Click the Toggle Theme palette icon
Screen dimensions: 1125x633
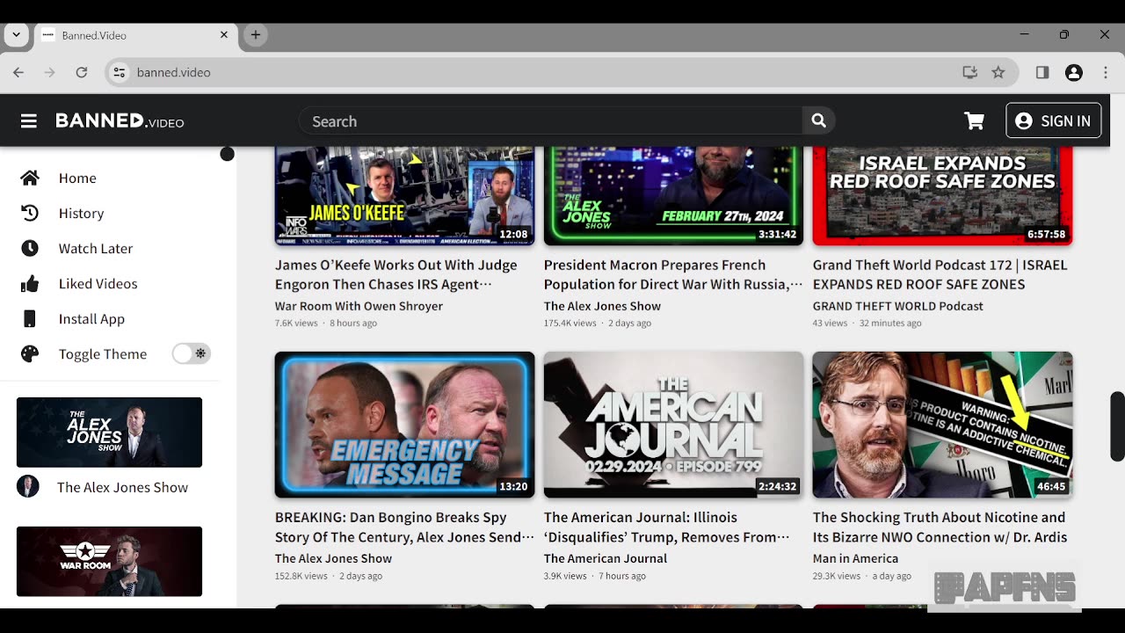[30, 353]
